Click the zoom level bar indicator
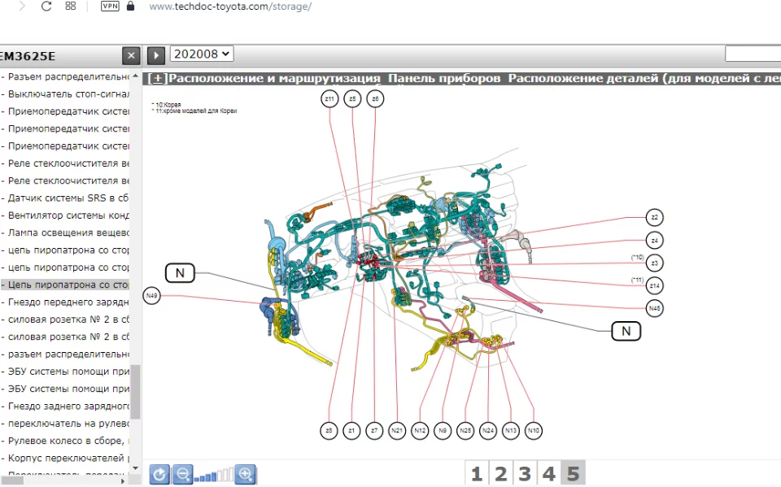The image size is (781, 487). point(214,475)
